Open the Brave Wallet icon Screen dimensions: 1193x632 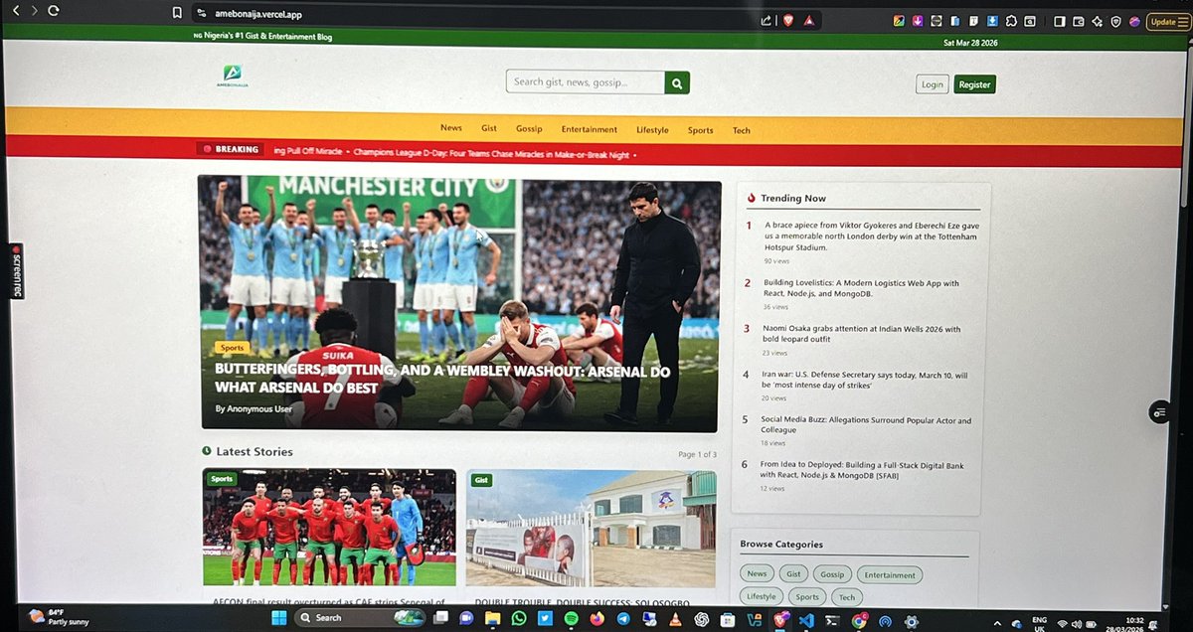[x=1078, y=21]
